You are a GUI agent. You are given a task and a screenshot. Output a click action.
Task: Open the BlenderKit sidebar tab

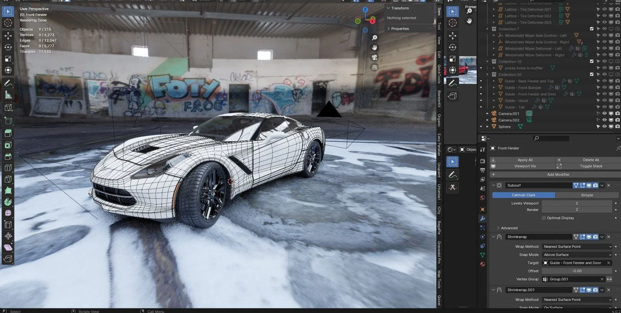click(439, 99)
